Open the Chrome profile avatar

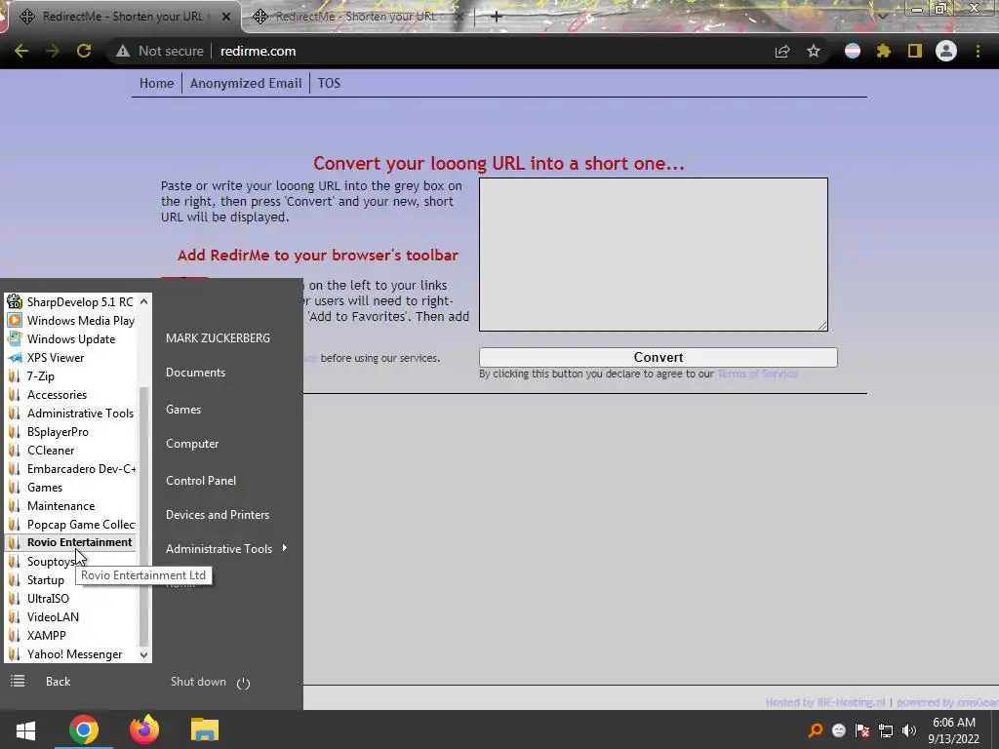(x=946, y=51)
